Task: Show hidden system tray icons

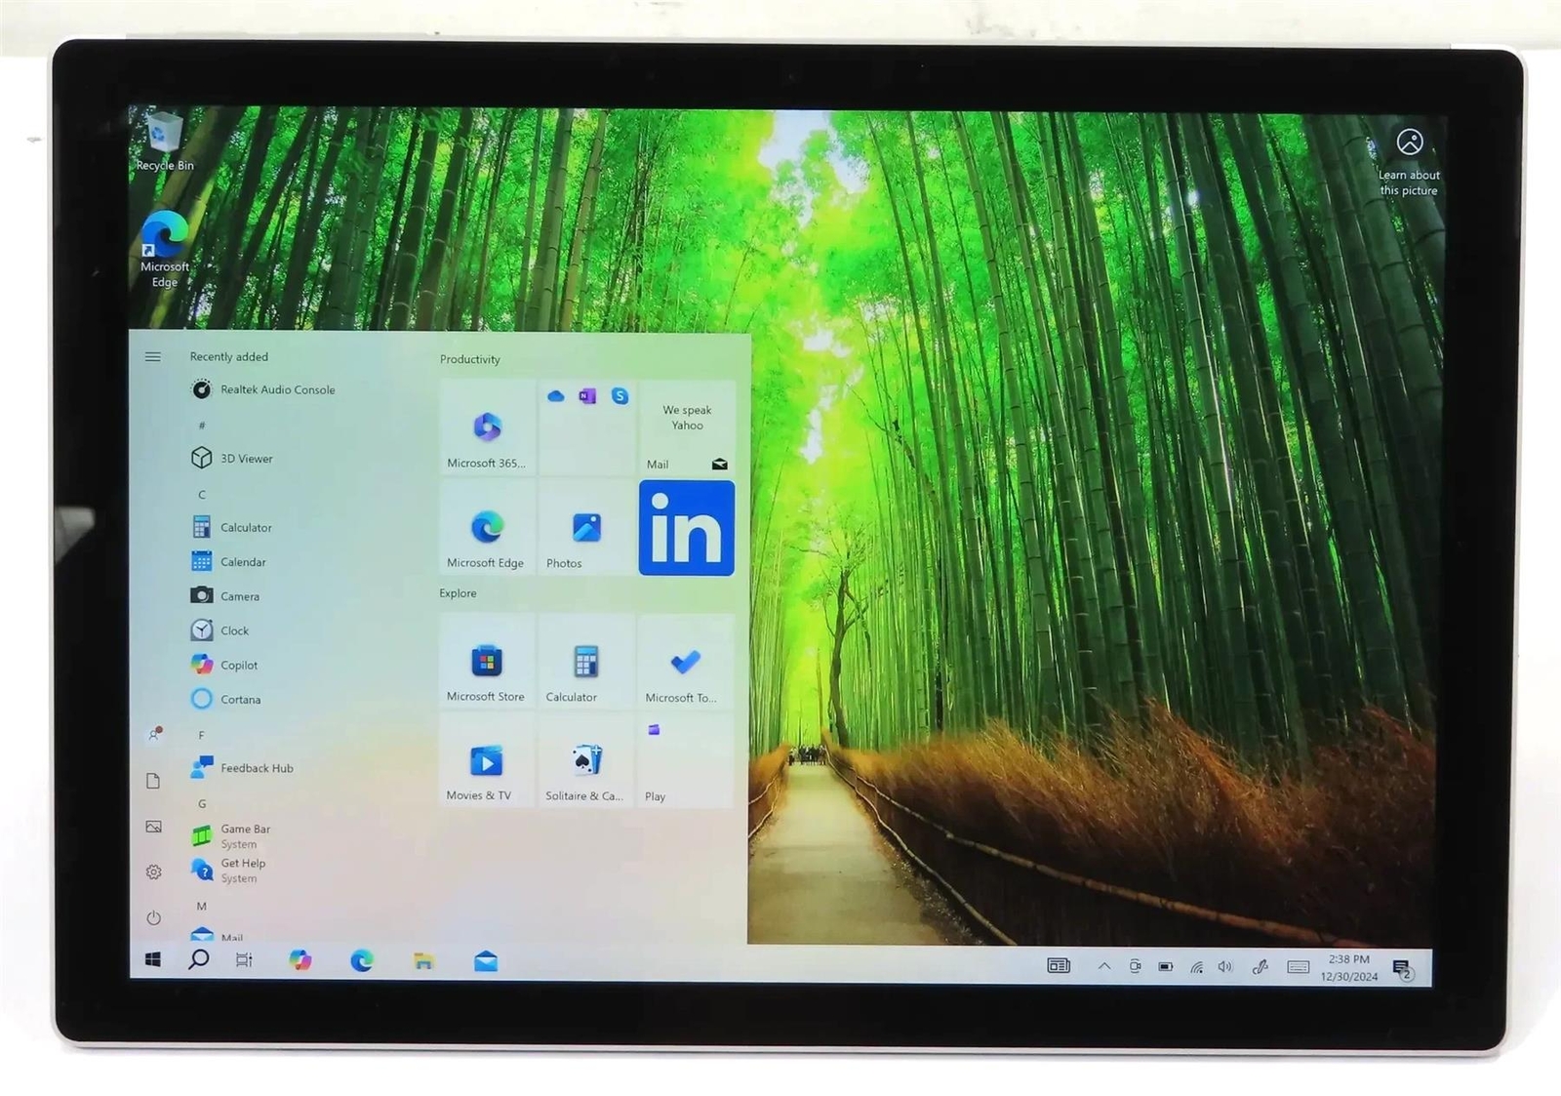Action: tap(1104, 966)
